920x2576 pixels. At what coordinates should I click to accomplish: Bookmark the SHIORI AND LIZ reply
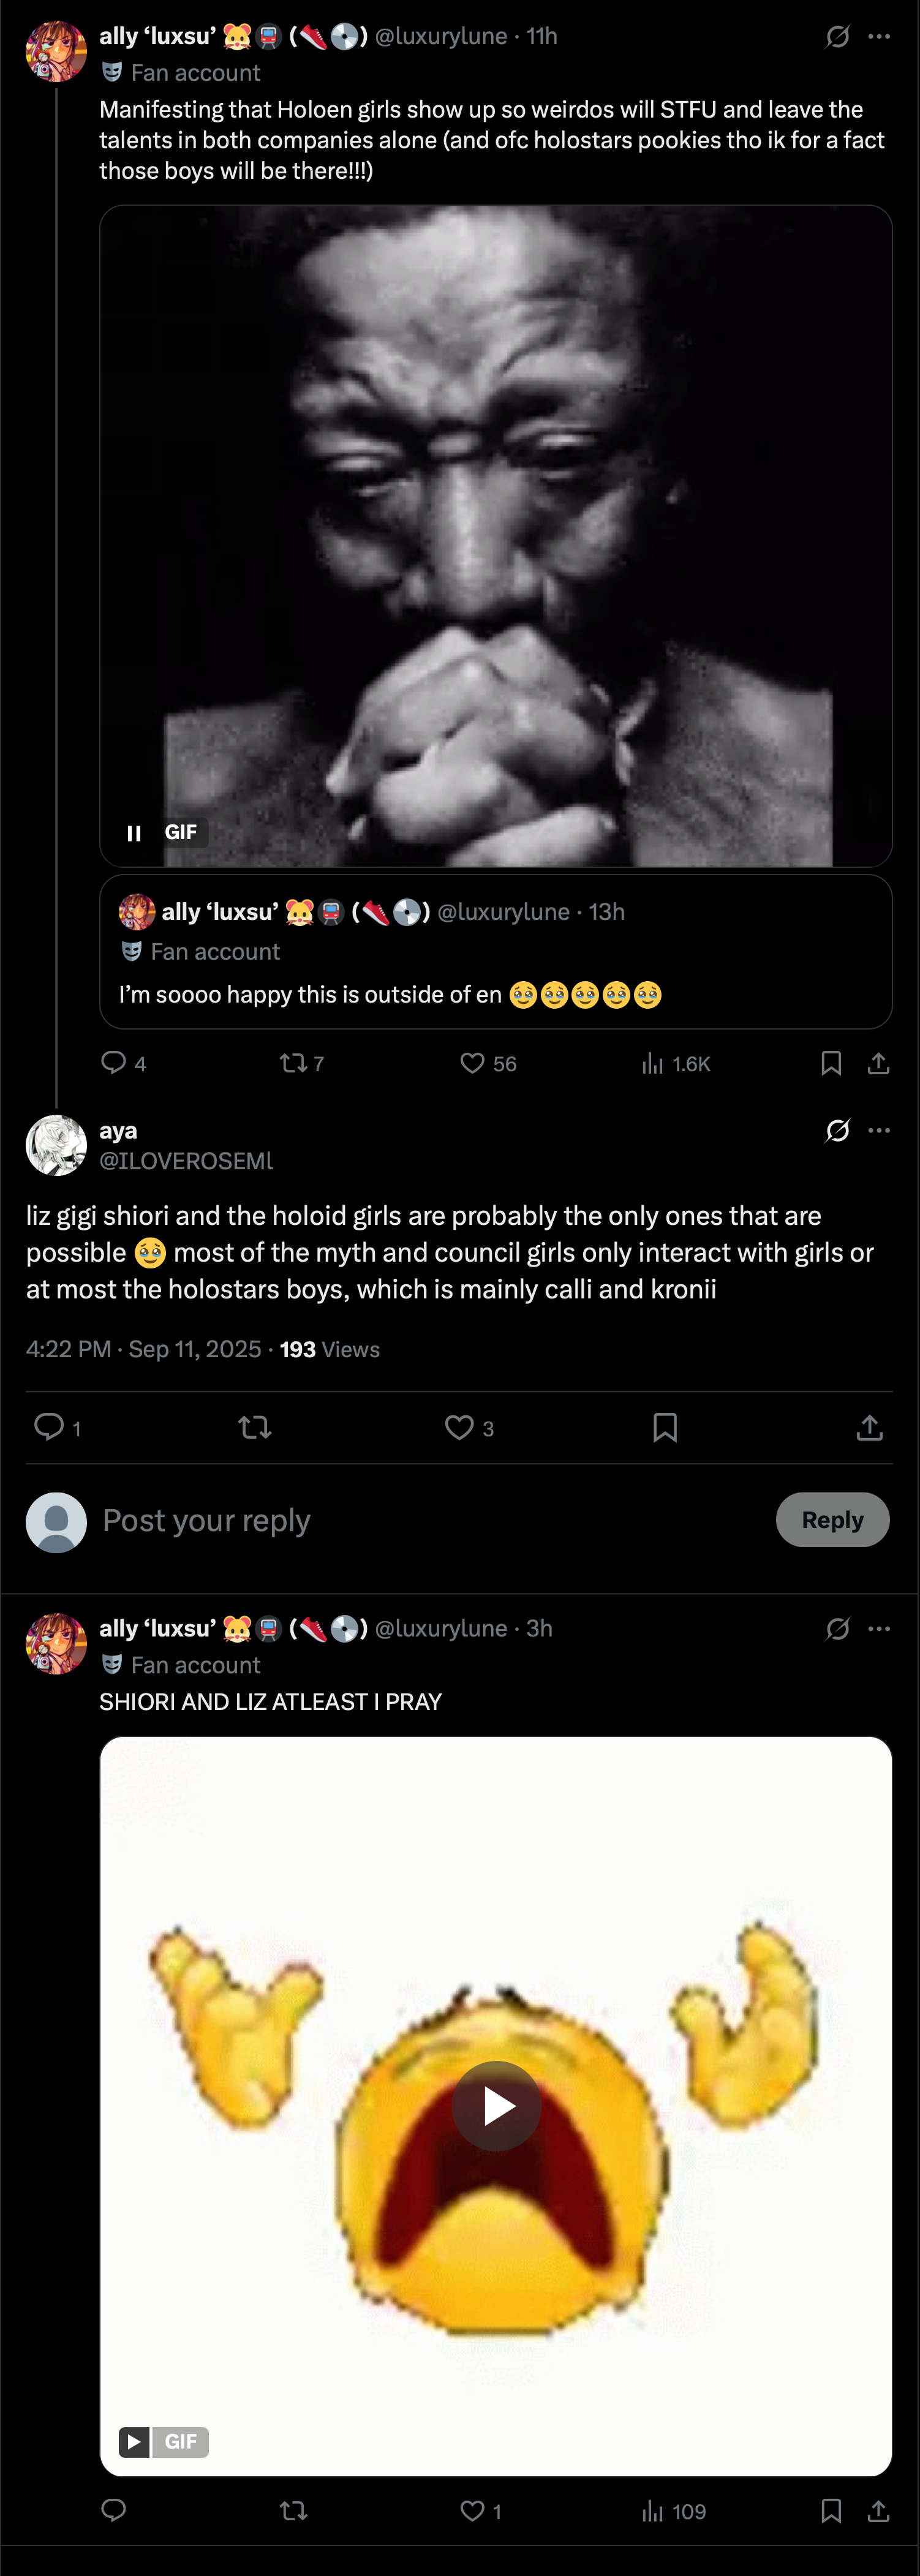coord(830,2510)
